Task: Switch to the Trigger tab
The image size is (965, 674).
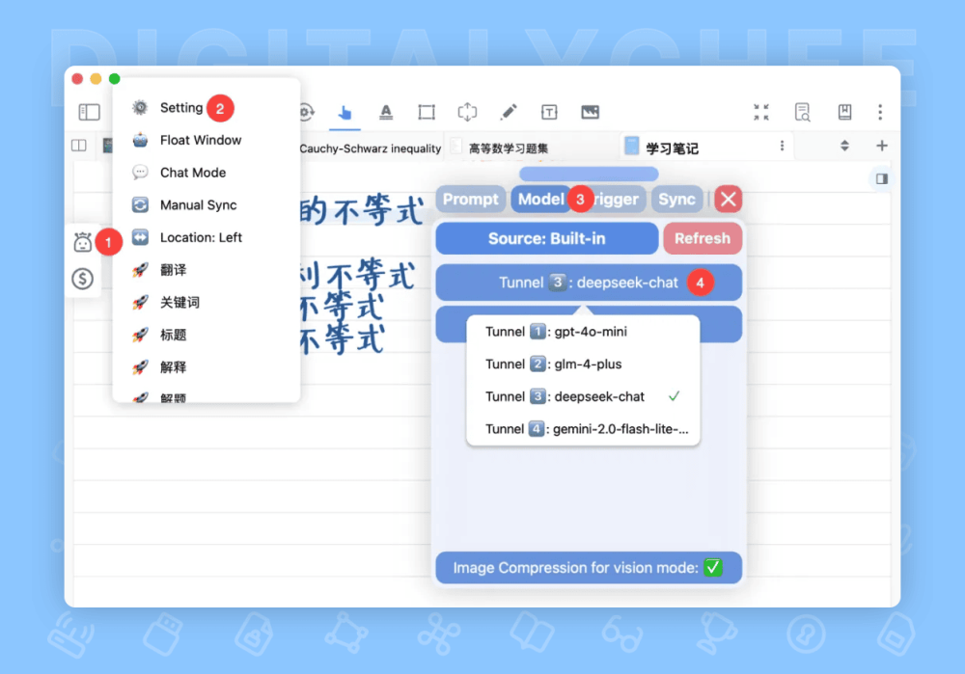Action: (616, 200)
